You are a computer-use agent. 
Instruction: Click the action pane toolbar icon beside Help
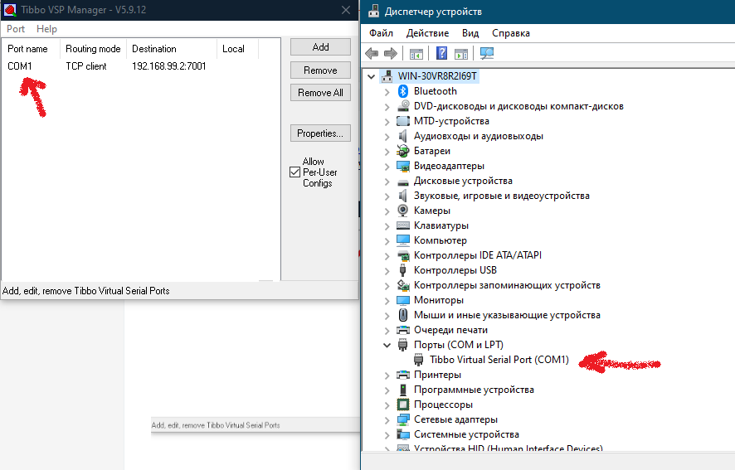pyautogui.click(x=461, y=53)
